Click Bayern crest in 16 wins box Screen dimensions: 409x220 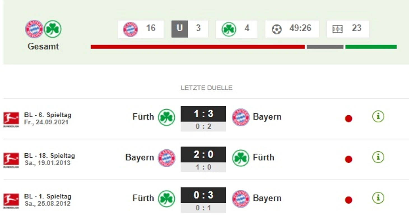(131, 29)
